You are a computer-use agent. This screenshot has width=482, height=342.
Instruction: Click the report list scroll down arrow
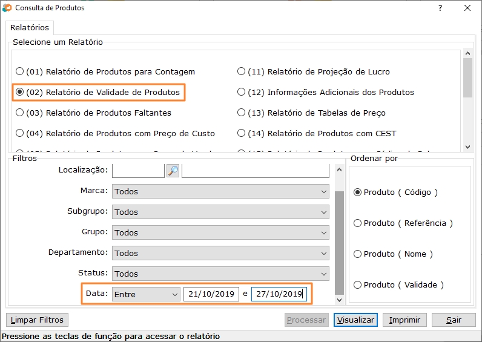[467, 146]
